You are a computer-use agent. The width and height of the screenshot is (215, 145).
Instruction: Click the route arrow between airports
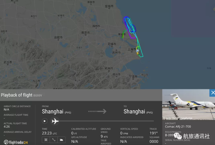click(97, 111)
